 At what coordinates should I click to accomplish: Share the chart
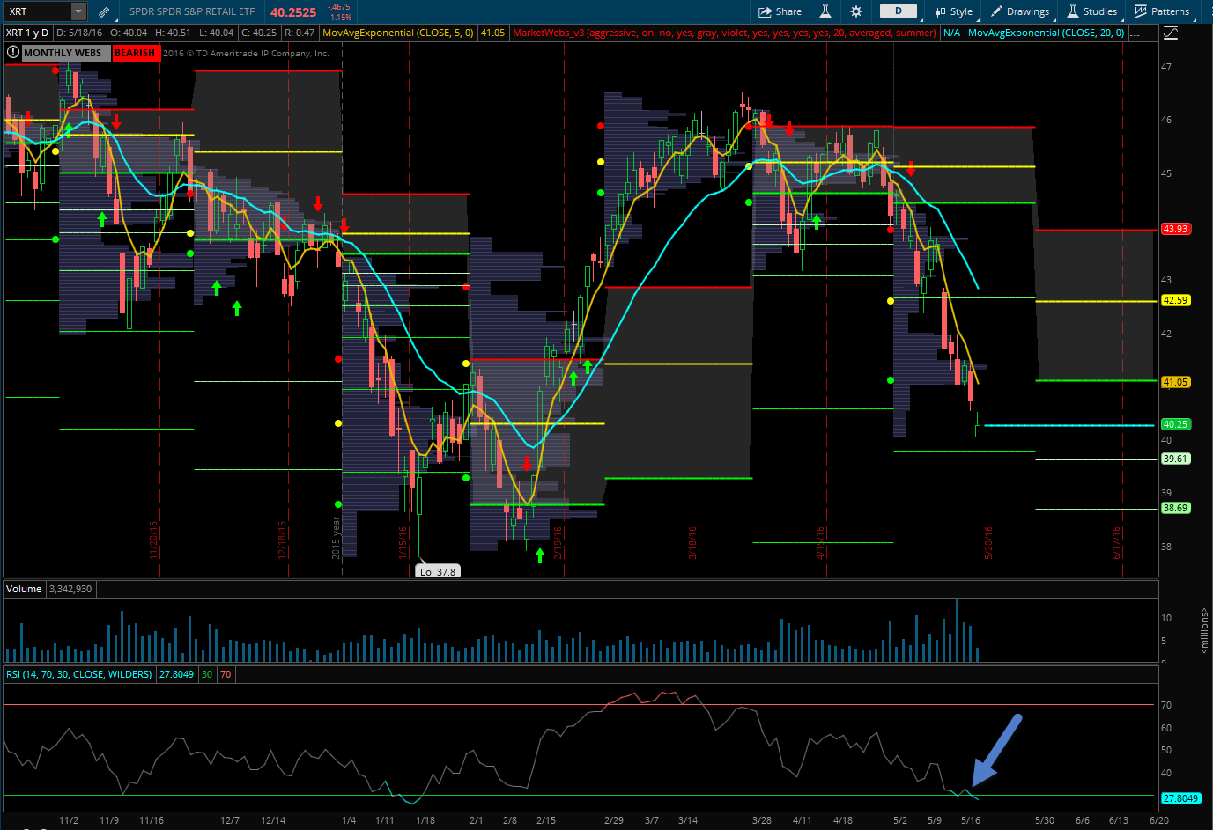click(780, 11)
